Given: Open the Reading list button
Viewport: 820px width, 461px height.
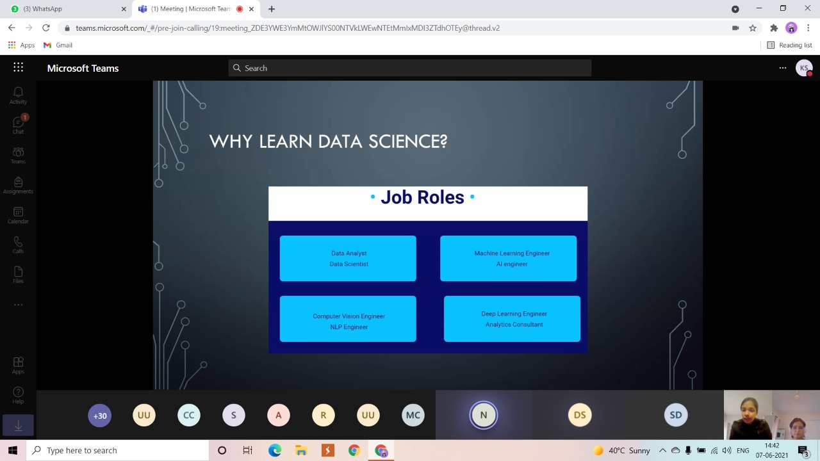Looking at the screenshot, I should [789, 45].
